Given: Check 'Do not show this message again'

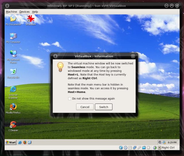Looking at the screenshot, I should pyautogui.click(x=70, y=99).
